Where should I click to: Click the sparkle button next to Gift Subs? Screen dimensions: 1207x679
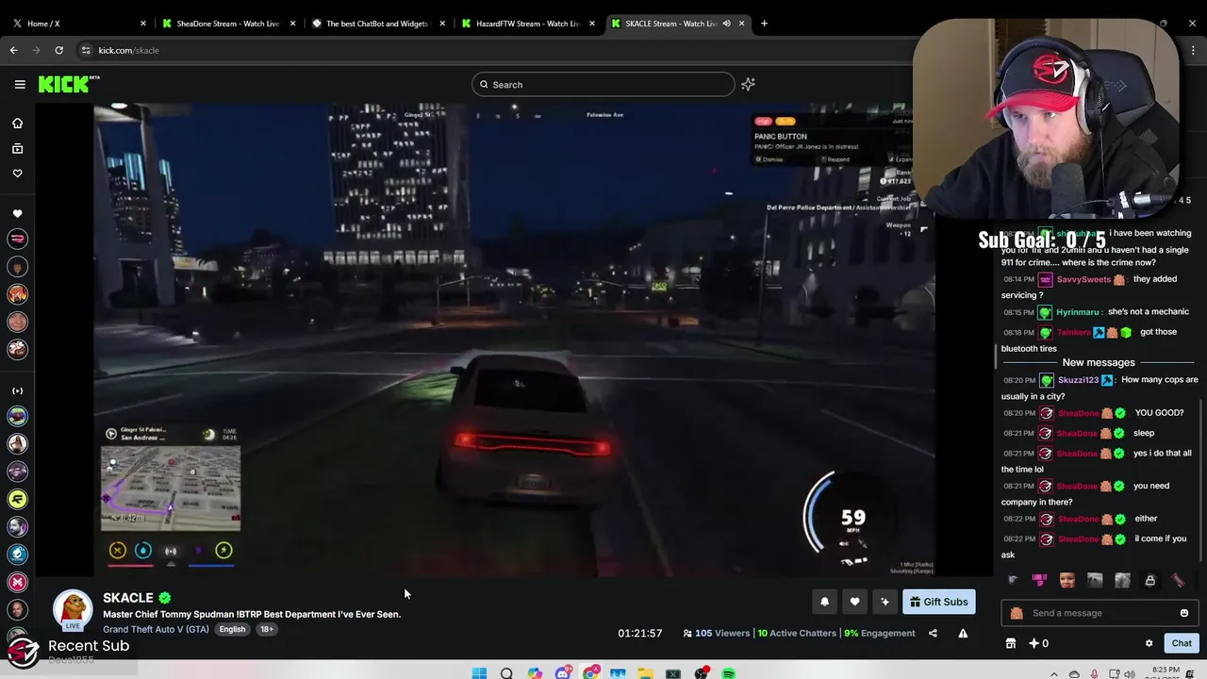[885, 602]
